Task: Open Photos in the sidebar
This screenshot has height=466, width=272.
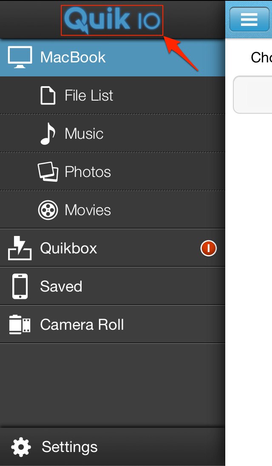Action: coord(88,172)
